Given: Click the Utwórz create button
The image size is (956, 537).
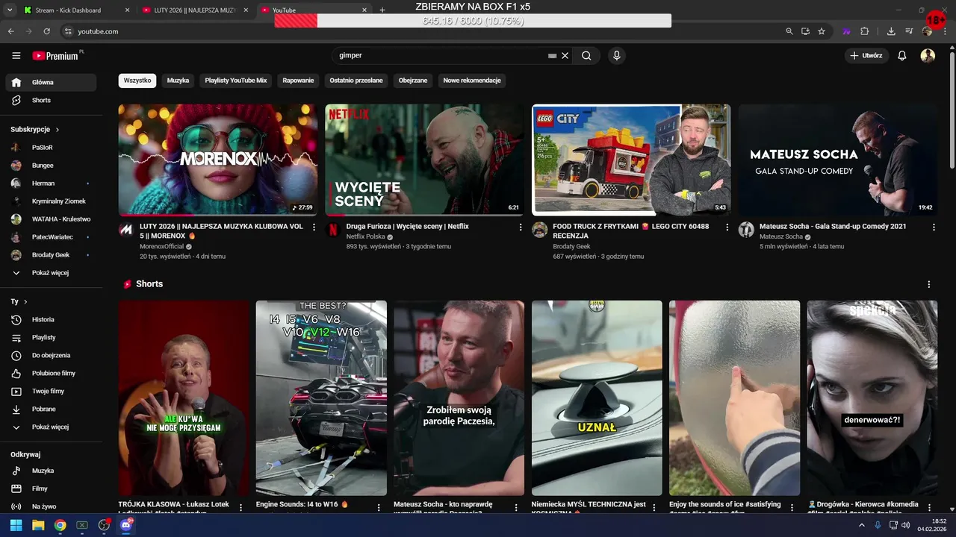Looking at the screenshot, I should tap(866, 56).
